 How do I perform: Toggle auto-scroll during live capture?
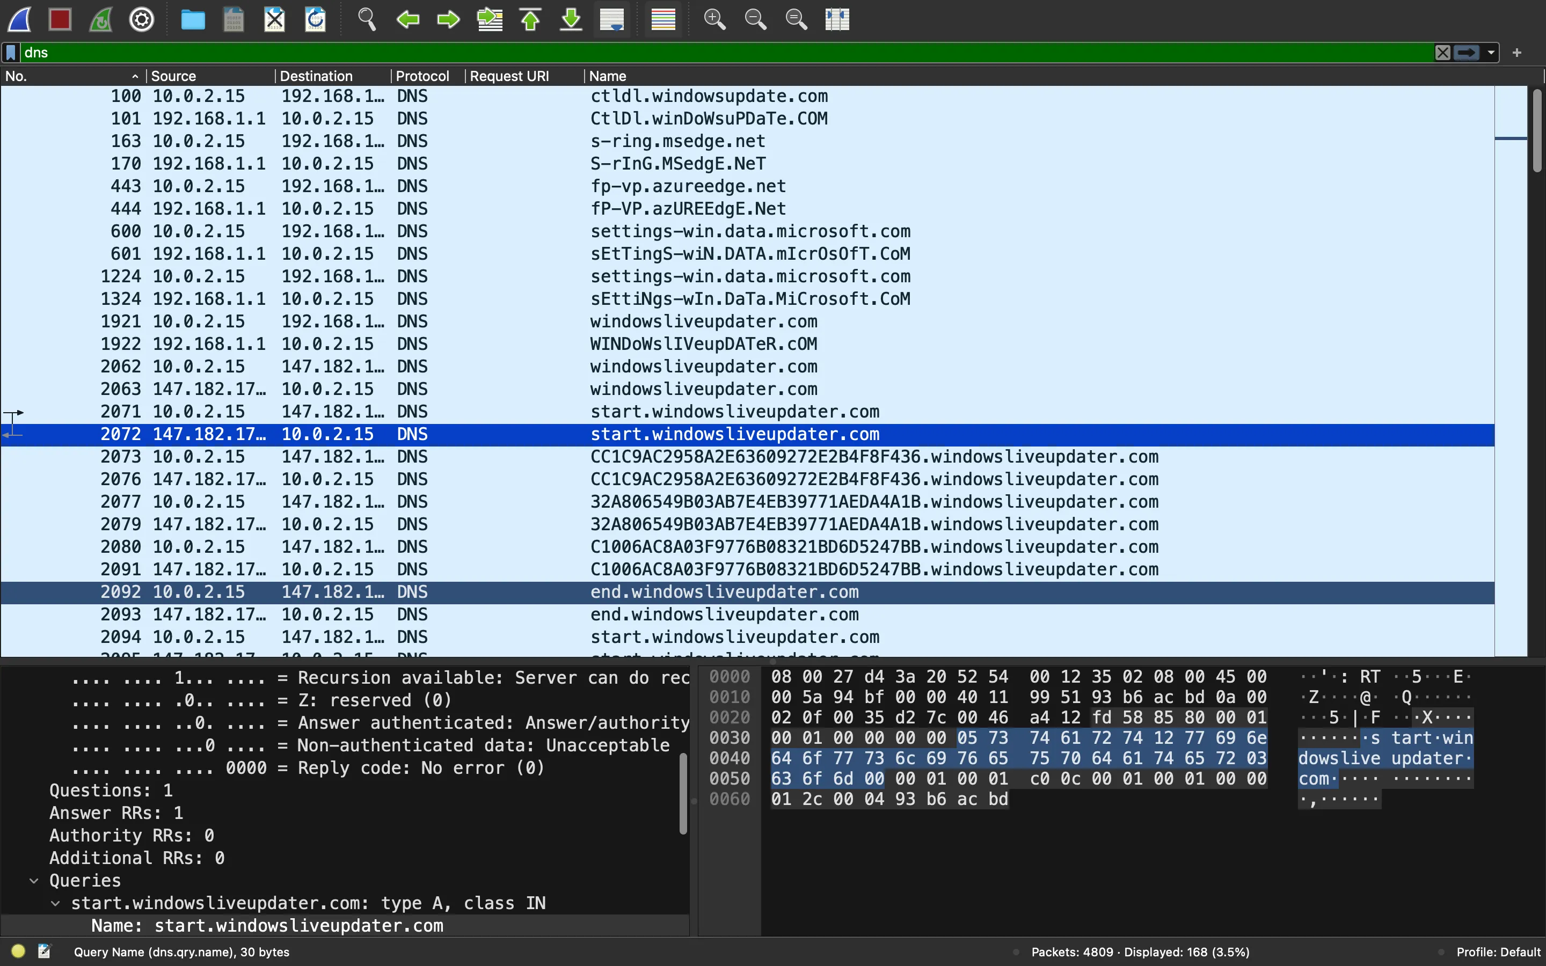coord(612,20)
